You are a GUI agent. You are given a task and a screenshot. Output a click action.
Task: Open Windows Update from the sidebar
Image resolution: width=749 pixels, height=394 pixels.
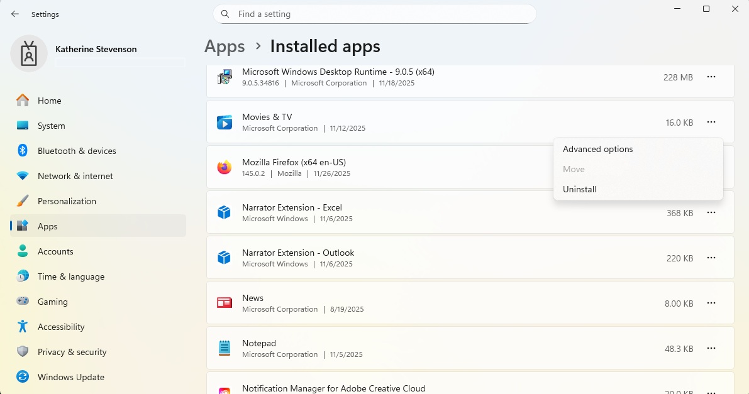pos(70,377)
